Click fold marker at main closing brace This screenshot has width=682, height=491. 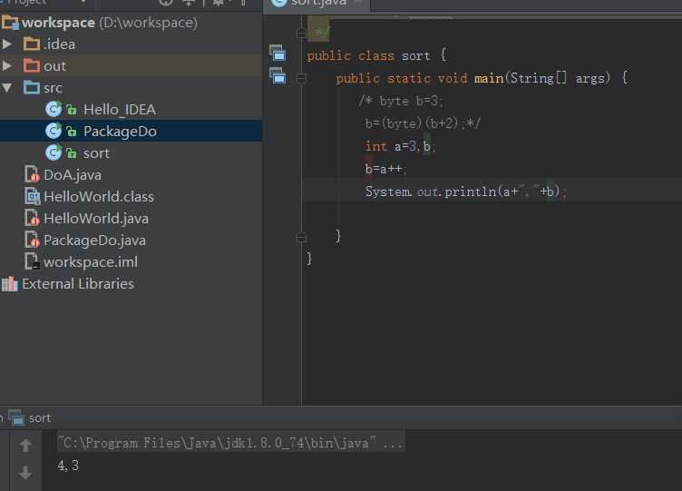(301, 238)
